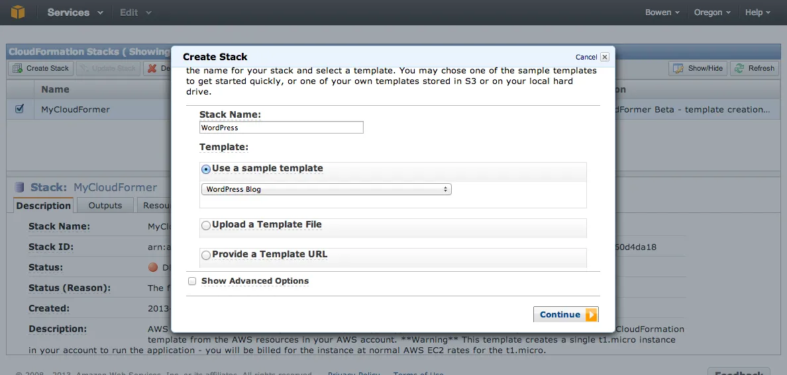Select the MyCloudFormer stack name cell
Viewport: 787px width, 375px height.
(x=76, y=109)
